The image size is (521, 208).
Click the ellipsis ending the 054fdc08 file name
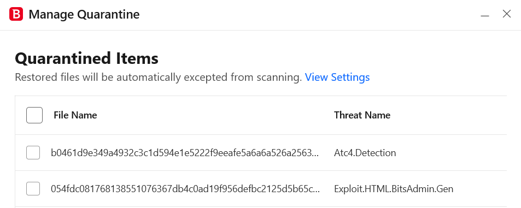(317, 192)
